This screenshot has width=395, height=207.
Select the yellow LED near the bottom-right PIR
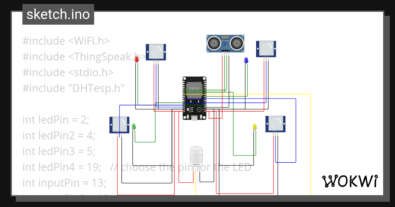(x=254, y=126)
